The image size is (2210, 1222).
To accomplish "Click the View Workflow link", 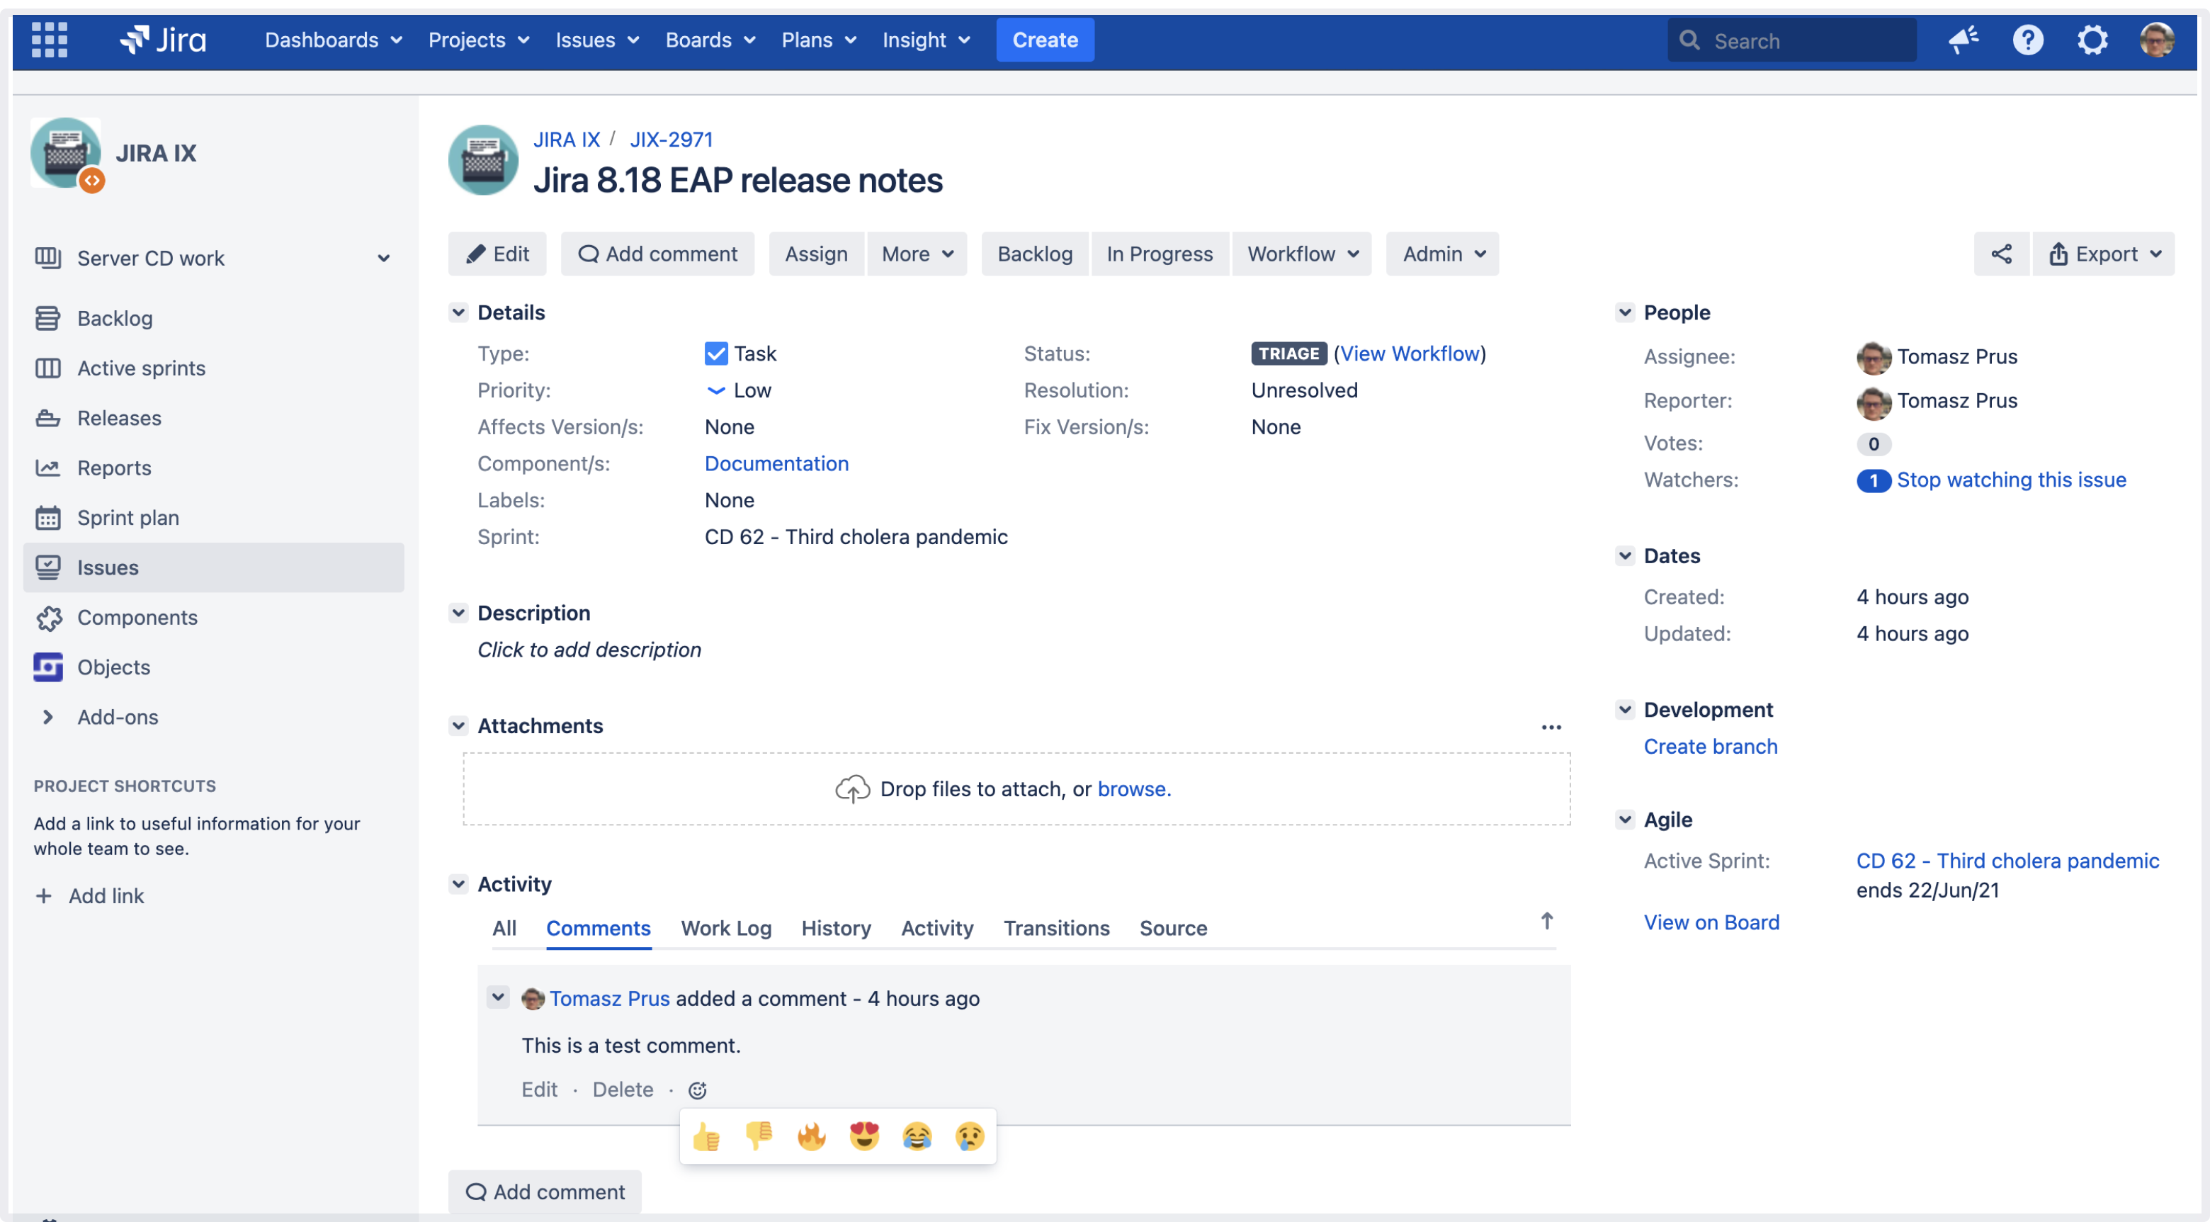I will (x=1410, y=353).
